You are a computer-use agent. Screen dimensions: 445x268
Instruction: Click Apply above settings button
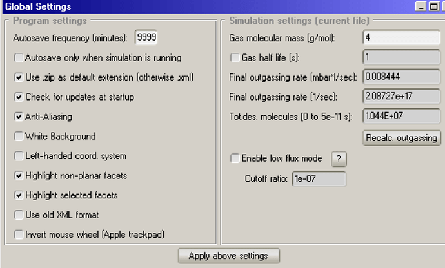tap(228, 256)
